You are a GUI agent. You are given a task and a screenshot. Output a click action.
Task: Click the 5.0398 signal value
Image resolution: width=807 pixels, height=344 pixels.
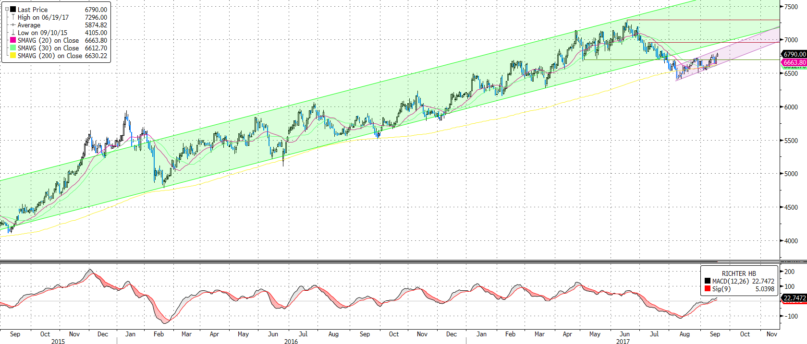[x=765, y=289]
